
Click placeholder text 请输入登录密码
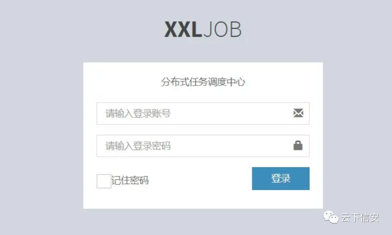[138, 146]
